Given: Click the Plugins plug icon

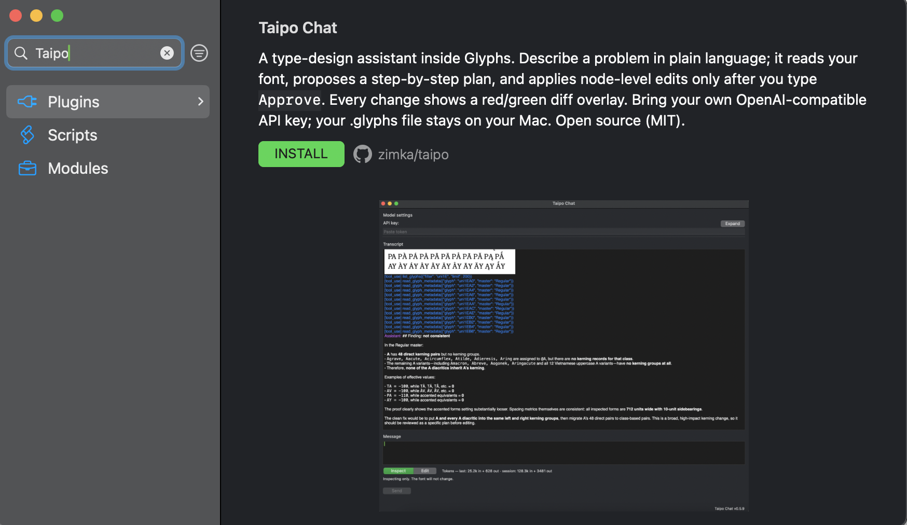Looking at the screenshot, I should click(28, 102).
